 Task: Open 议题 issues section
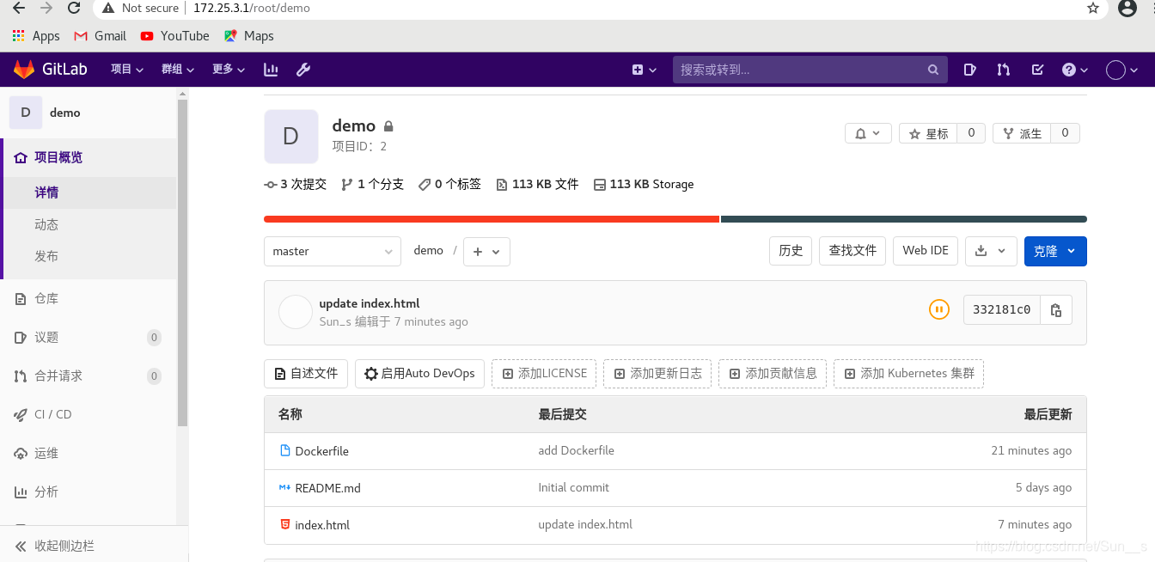point(37,337)
